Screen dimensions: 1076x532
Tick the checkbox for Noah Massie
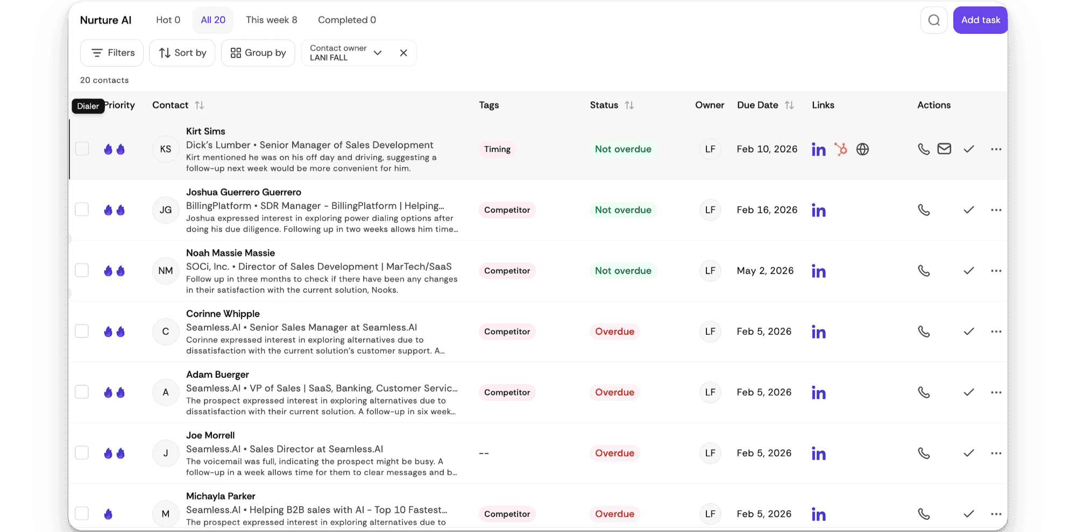(82, 270)
